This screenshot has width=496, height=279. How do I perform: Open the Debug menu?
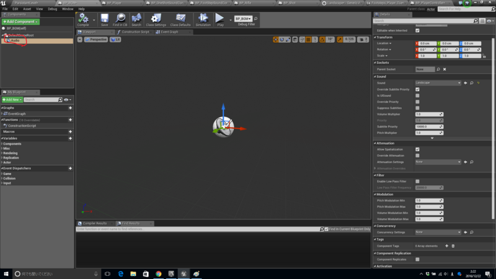(x=52, y=9)
